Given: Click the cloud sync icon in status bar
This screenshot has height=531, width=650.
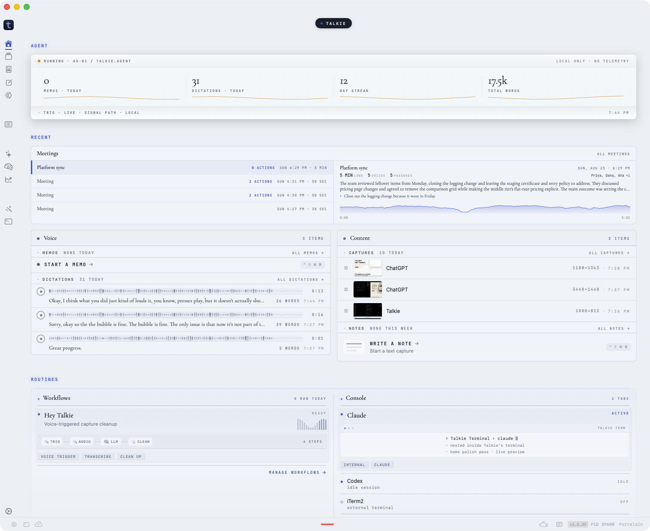Looking at the screenshot, I should [39, 525].
